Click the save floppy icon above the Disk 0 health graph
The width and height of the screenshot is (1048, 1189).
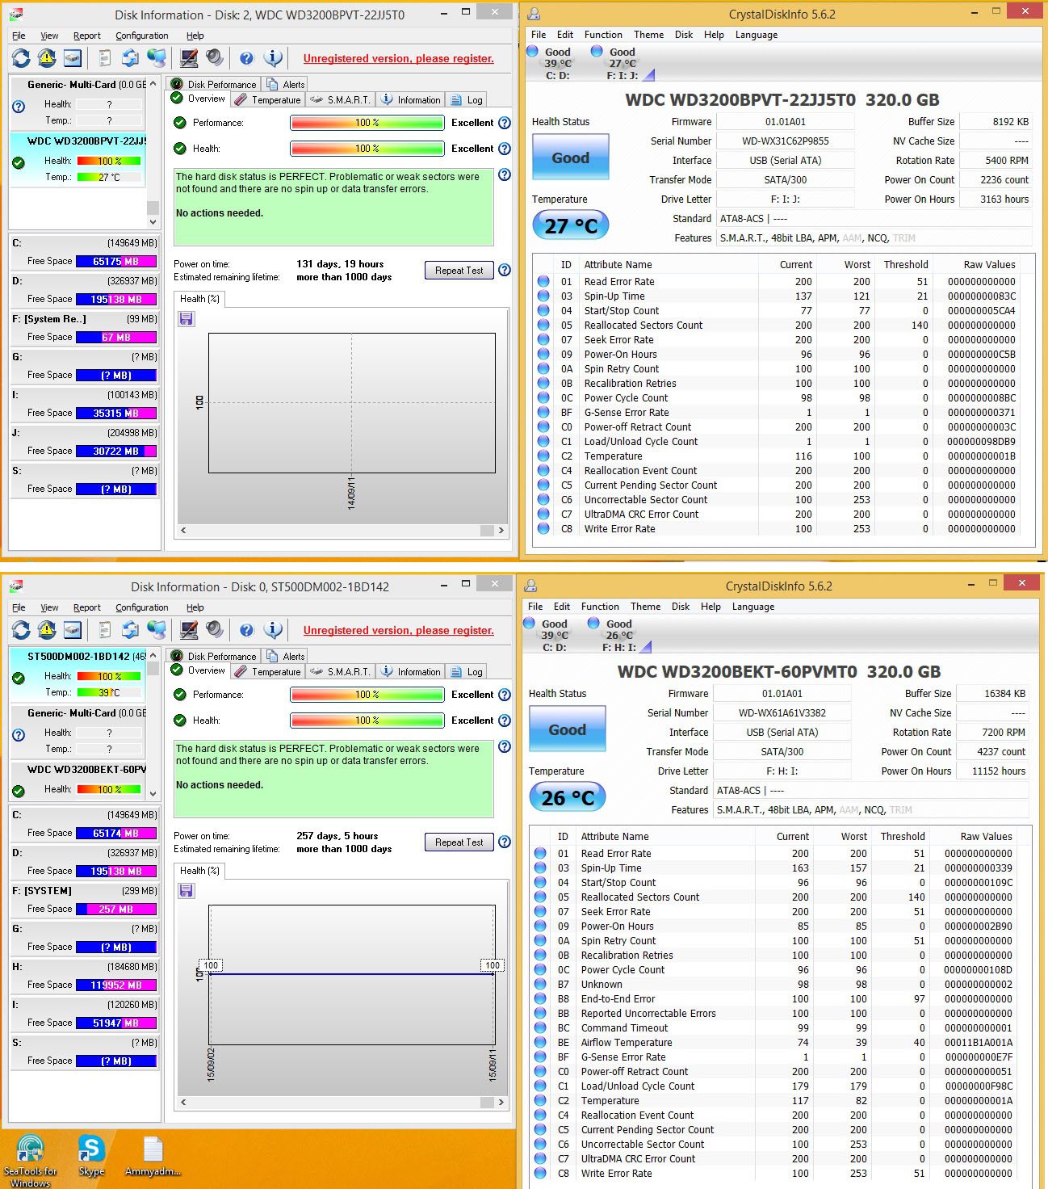point(187,890)
